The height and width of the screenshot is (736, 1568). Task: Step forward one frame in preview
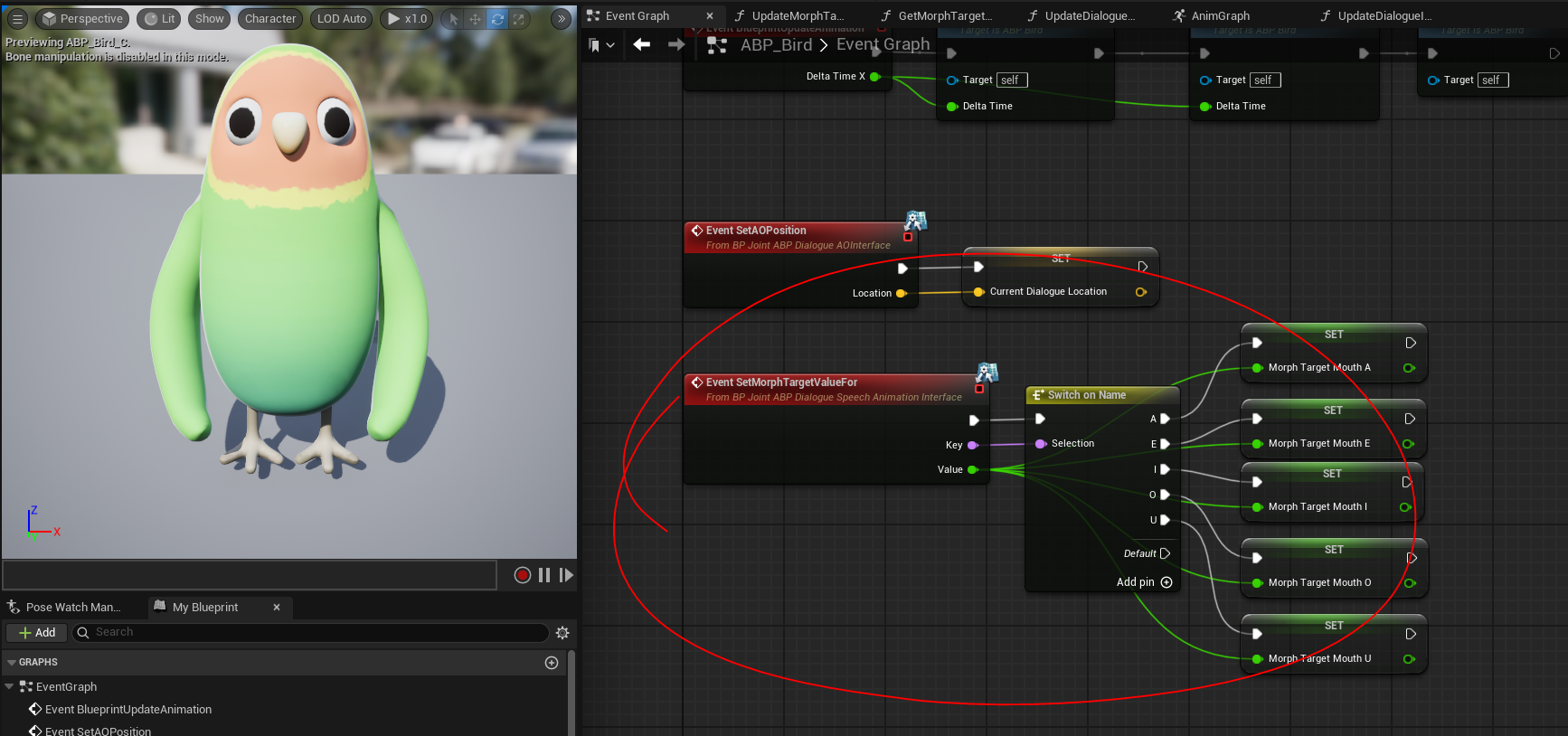tap(566, 575)
